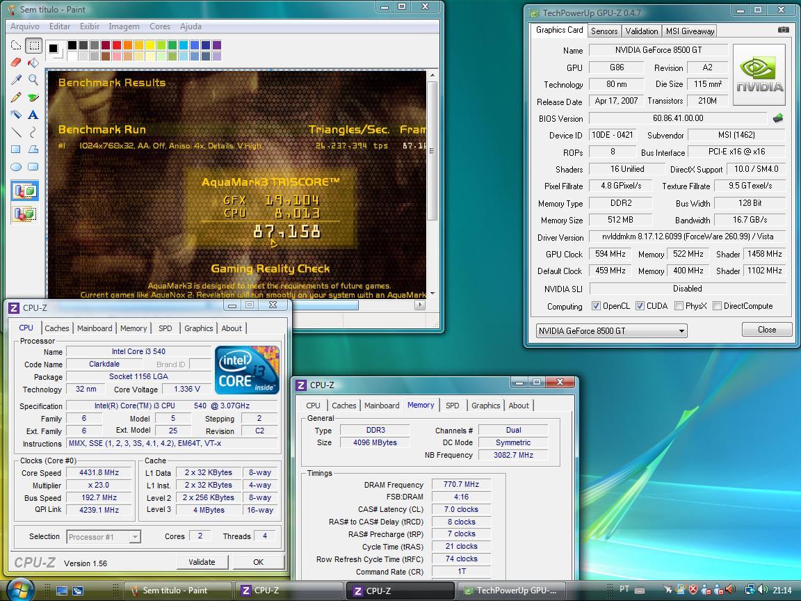The image size is (801, 601).
Task: Select the Free-Form Select tool in Paint
Action: tap(16, 45)
